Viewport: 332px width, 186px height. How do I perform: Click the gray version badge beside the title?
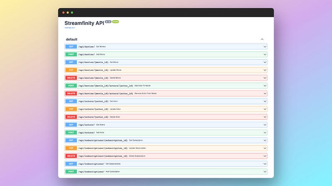click(108, 22)
